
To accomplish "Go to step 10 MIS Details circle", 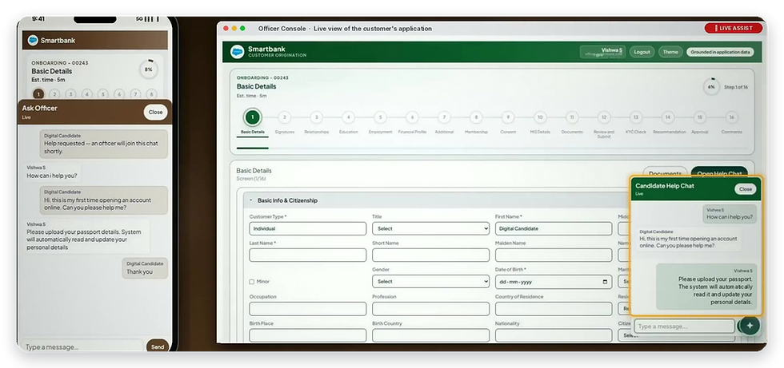I will pos(540,117).
